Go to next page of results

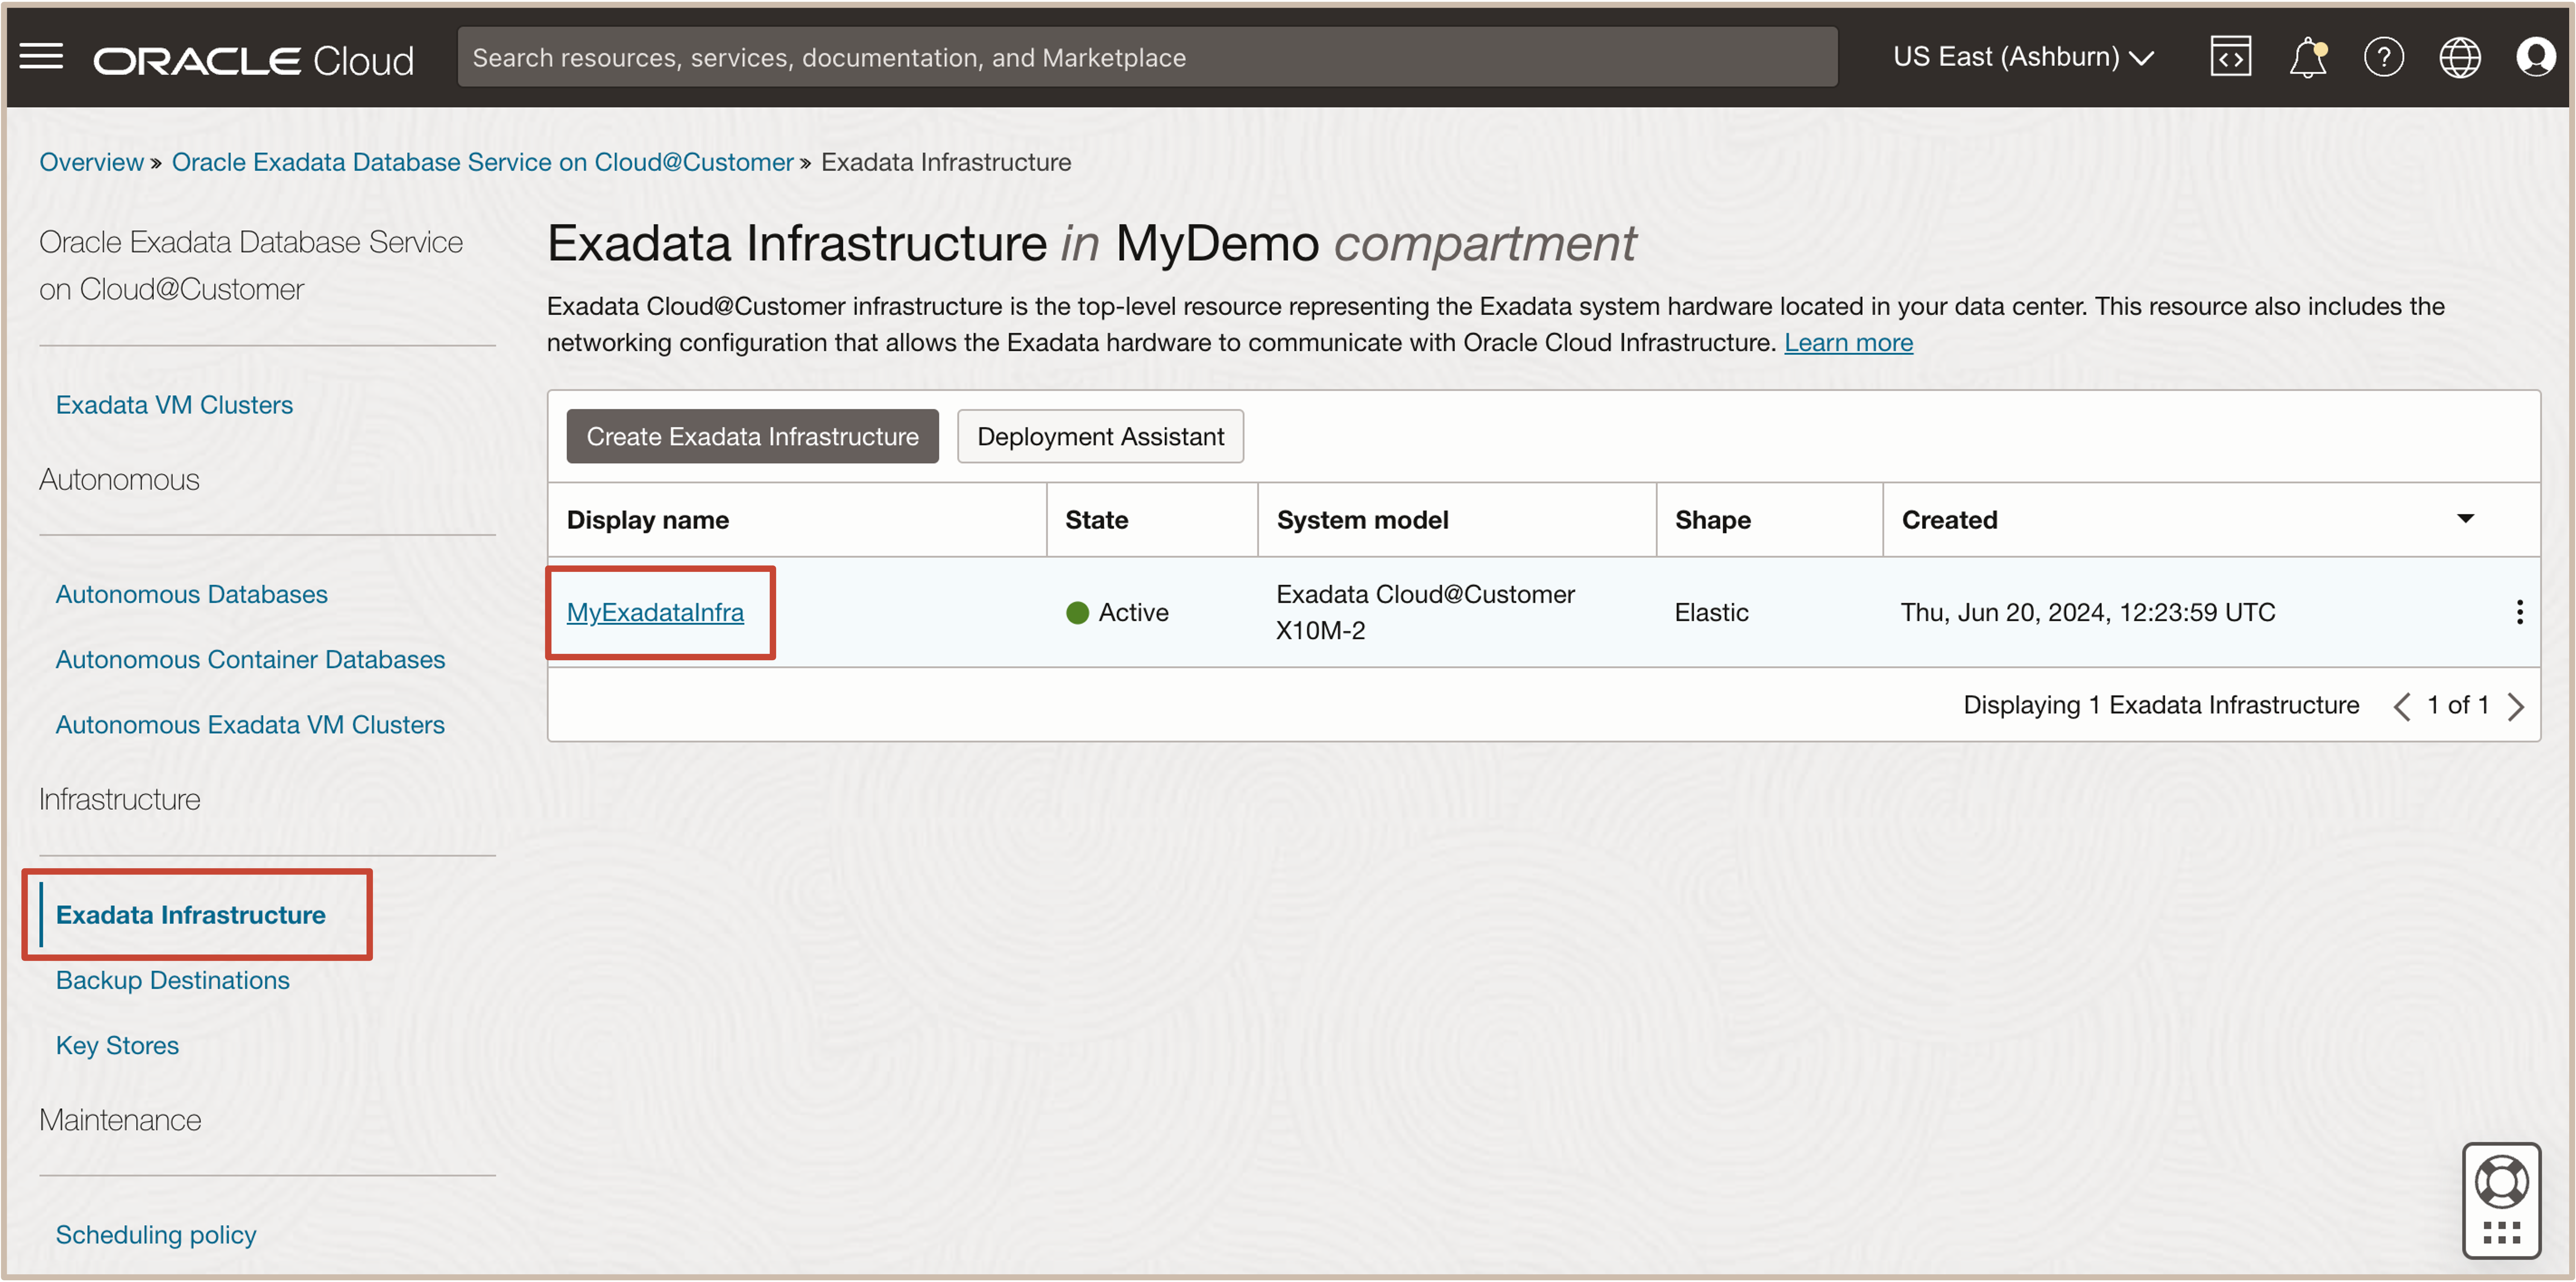click(2516, 706)
